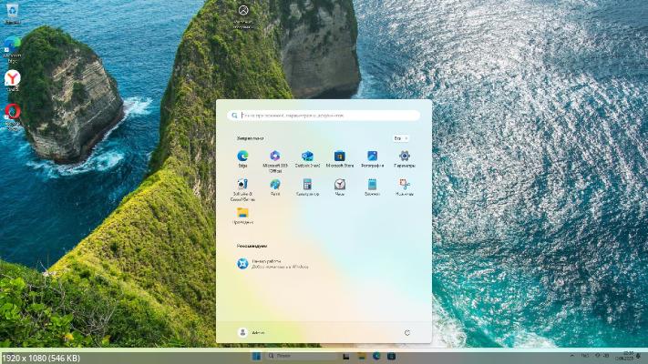Open the Calculator (Калькулятор) app
Viewport: 648px width, 364px height.
(x=307, y=187)
